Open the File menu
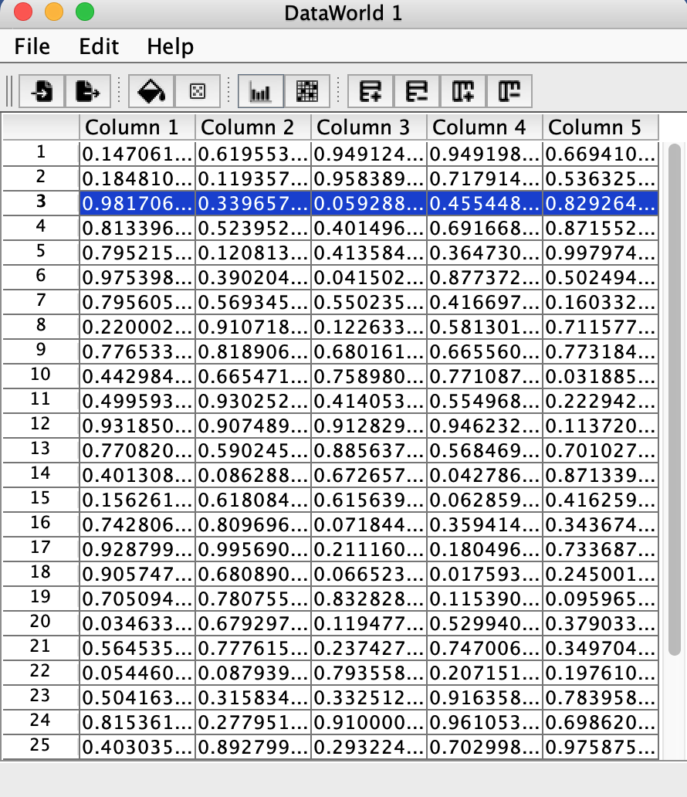The width and height of the screenshot is (687, 797). pyautogui.click(x=32, y=47)
